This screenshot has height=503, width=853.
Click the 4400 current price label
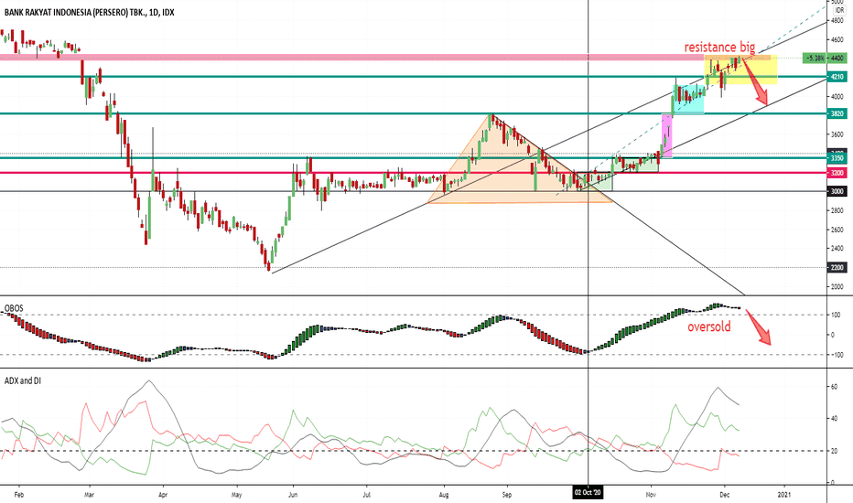(x=837, y=58)
